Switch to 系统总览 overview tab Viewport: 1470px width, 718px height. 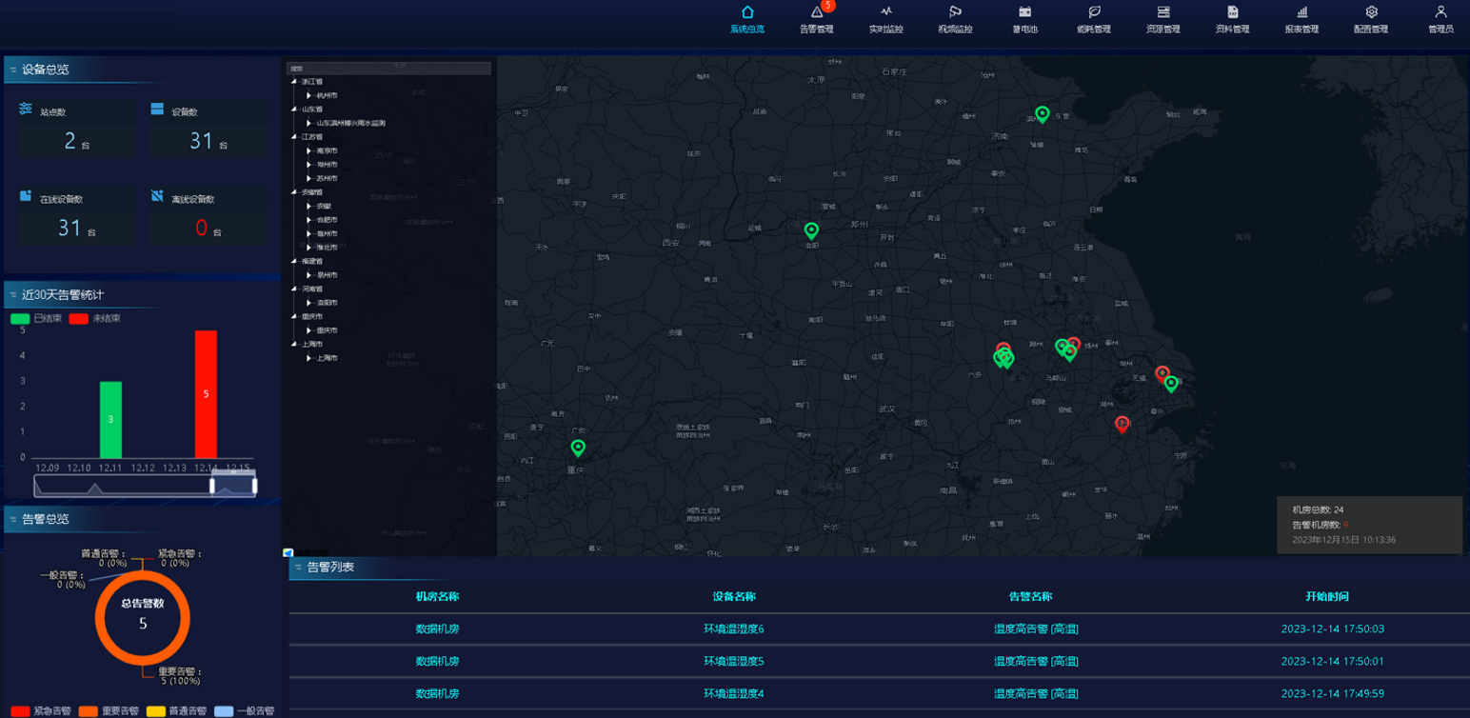[x=747, y=19]
